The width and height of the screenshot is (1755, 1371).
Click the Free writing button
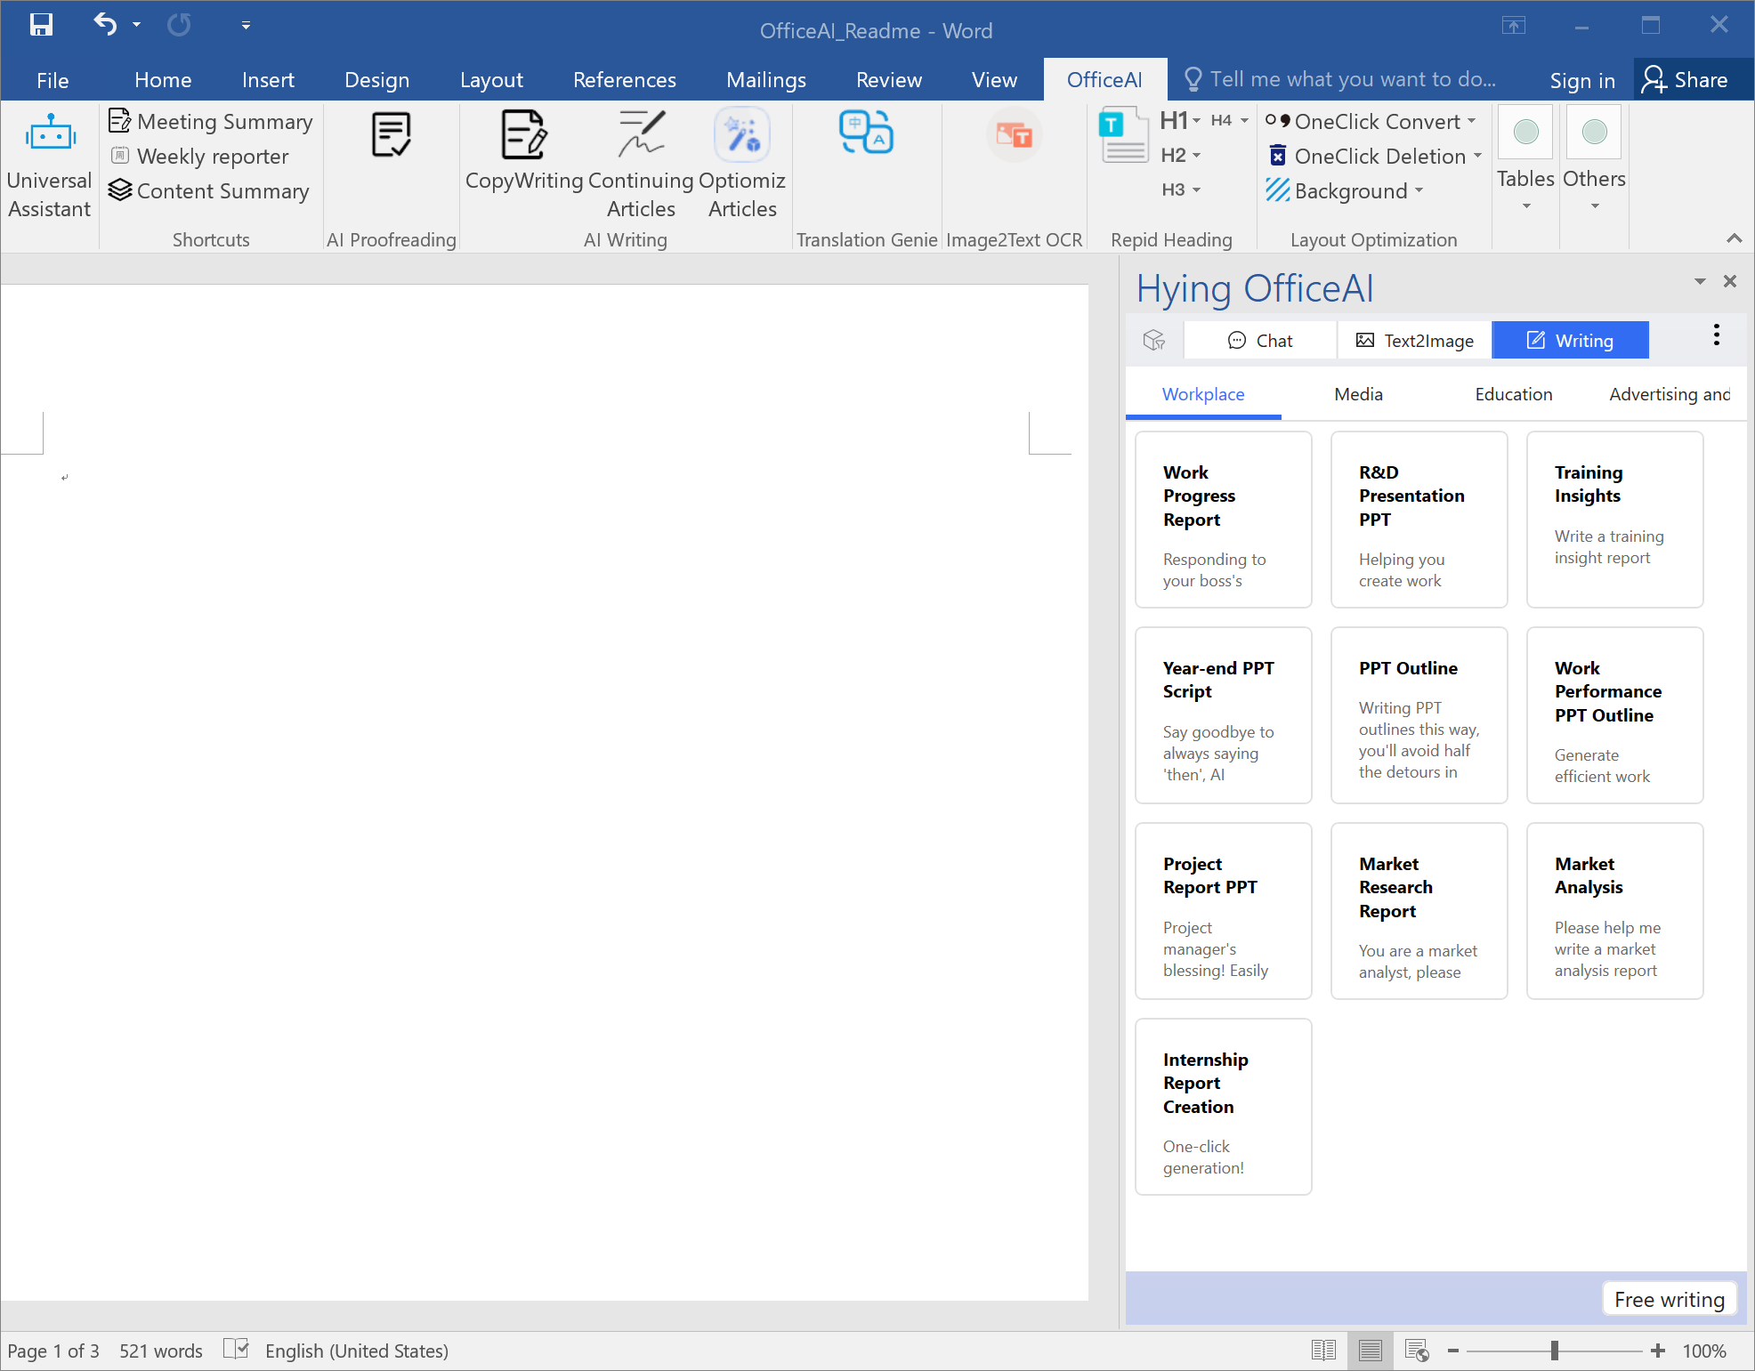(x=1670, y=1300)
